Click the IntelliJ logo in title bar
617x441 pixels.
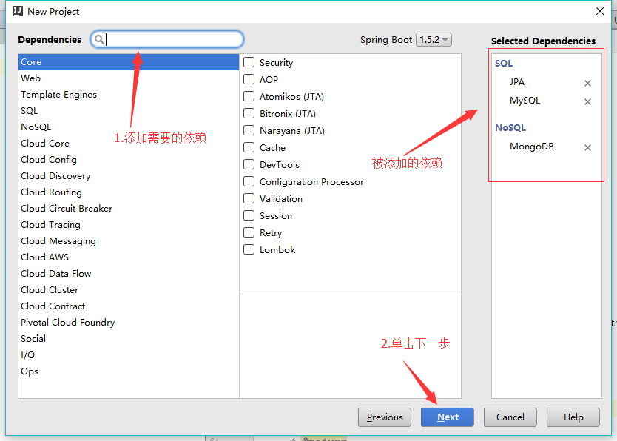tap(18, 11)
